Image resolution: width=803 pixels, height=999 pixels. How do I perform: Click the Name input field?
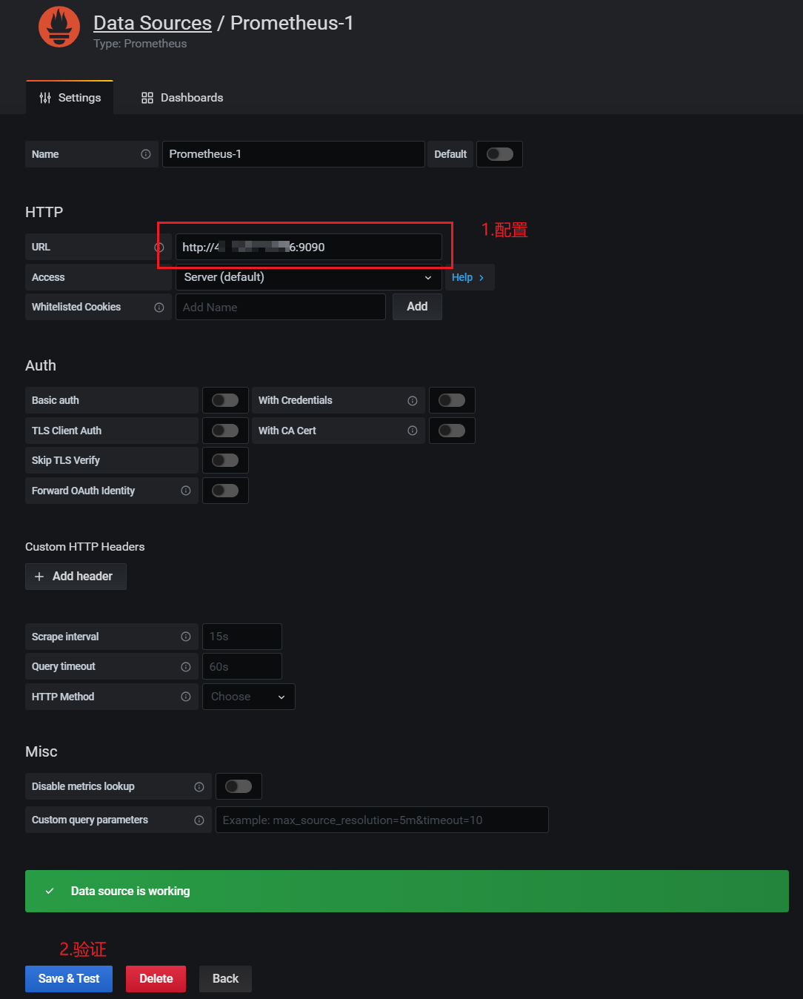(293, 154)
